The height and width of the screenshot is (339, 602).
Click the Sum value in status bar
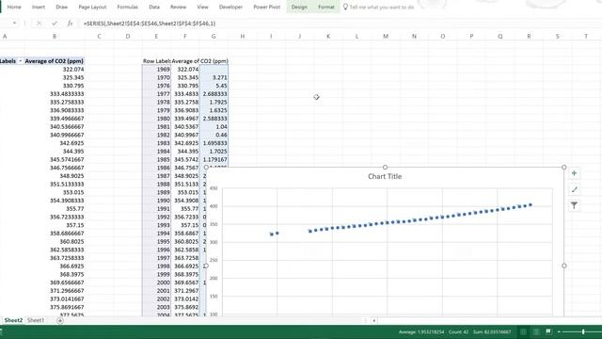click(x=492, y=331)
